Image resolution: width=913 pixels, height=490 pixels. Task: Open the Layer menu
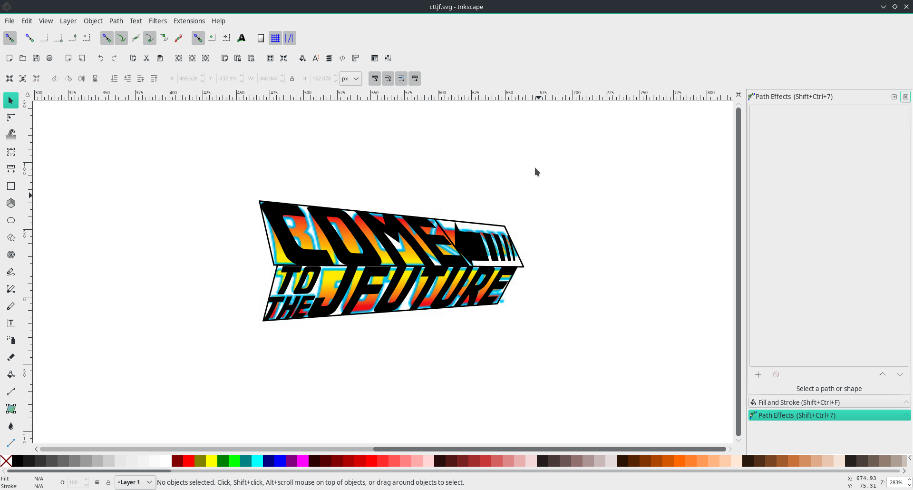pos(68,21)
